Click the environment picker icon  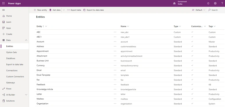[174, 3]
